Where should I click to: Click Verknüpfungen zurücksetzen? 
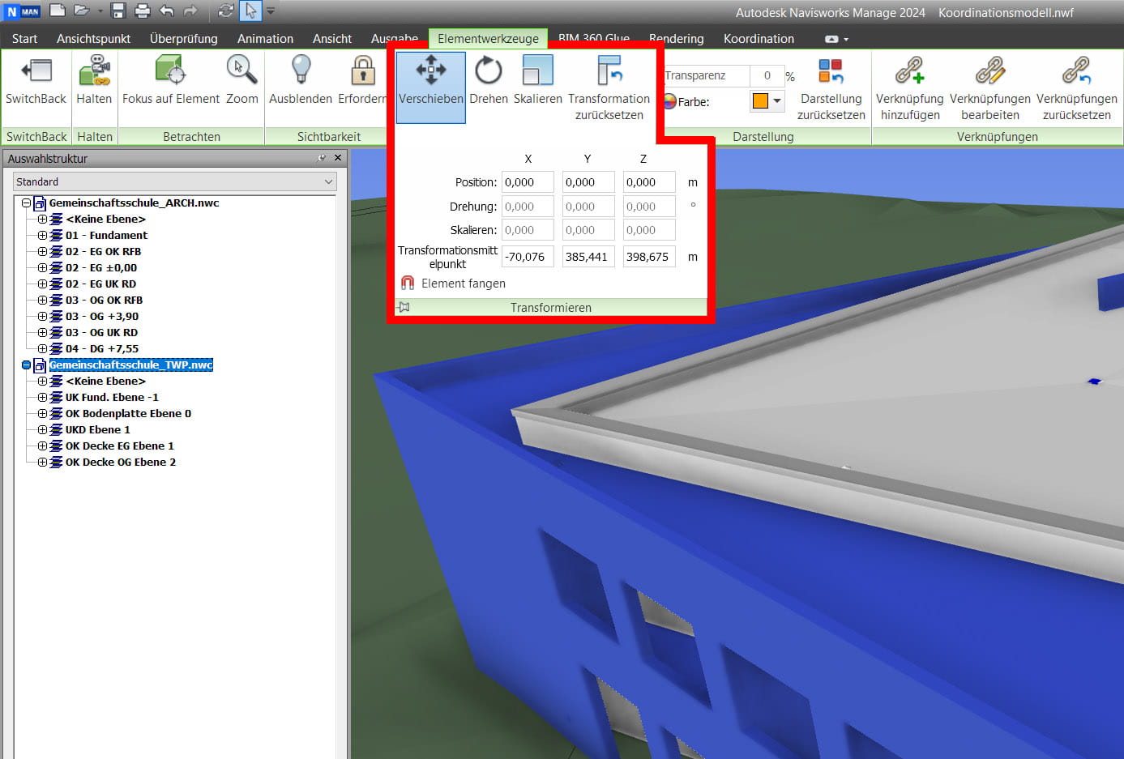point(1076,88)
